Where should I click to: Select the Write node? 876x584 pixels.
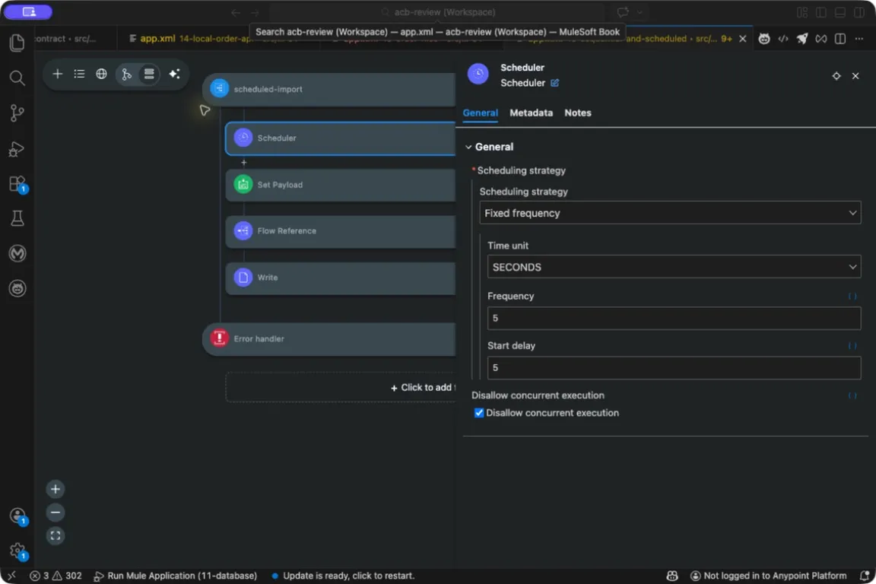point(340,278)
